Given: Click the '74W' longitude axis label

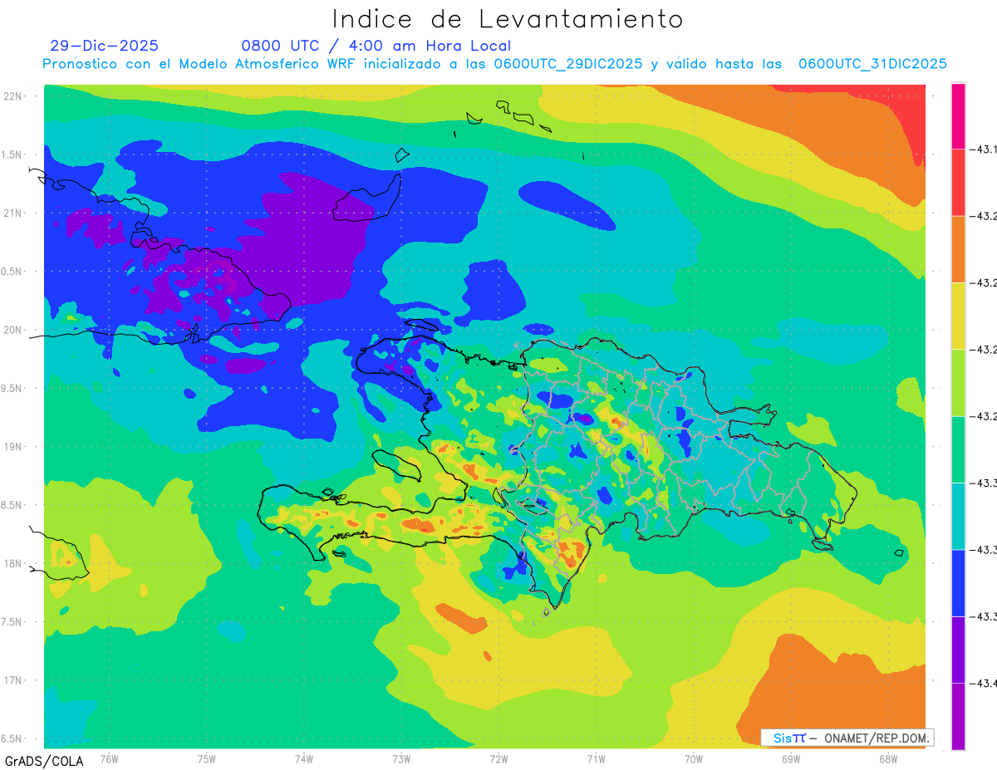Looking at the screenshot, I should pyautogui.click(x=304, y=758).
